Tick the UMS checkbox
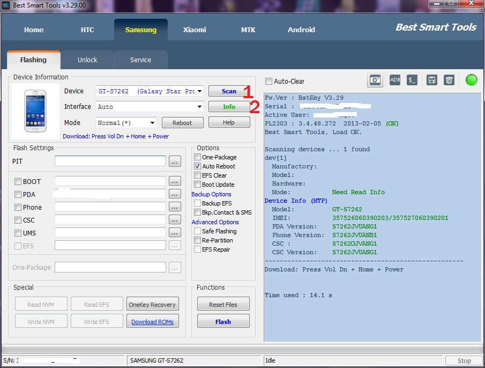 [x=18, y=233]
